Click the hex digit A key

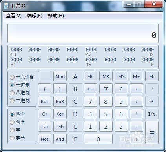click(x=75, y=76)
